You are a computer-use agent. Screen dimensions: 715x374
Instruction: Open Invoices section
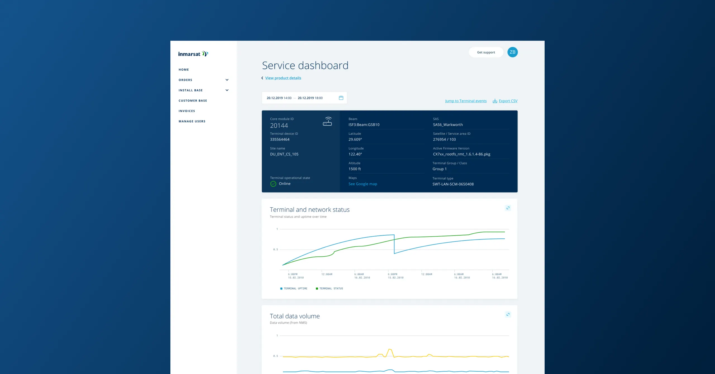pyautogui.click(x=187, y=111)
